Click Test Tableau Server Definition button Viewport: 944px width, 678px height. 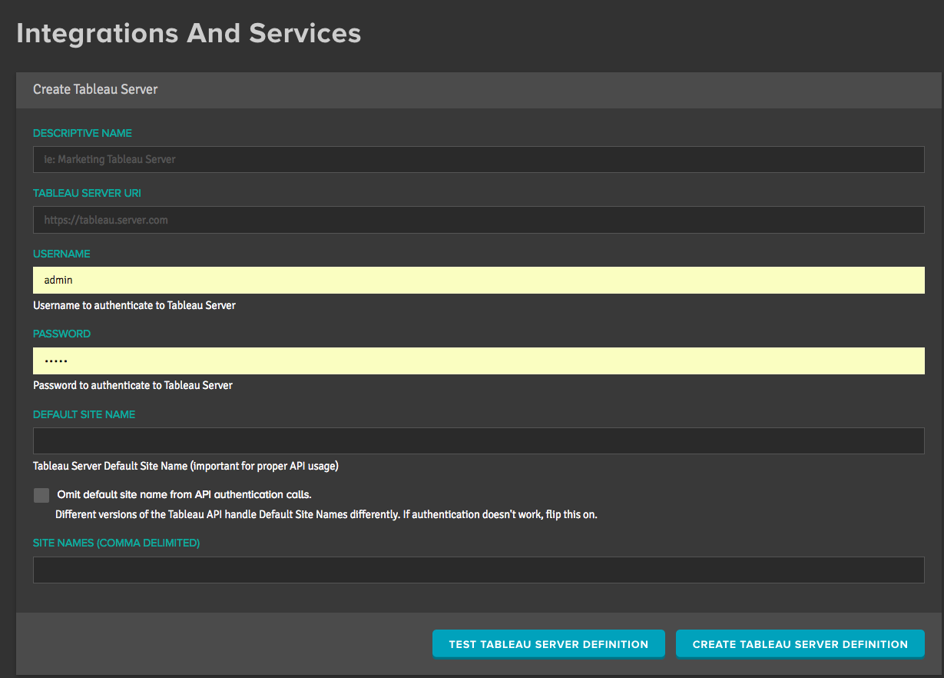(x=548, y=644)
